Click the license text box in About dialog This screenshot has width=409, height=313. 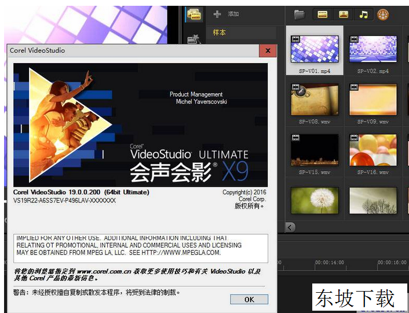[x=141, y=248]
